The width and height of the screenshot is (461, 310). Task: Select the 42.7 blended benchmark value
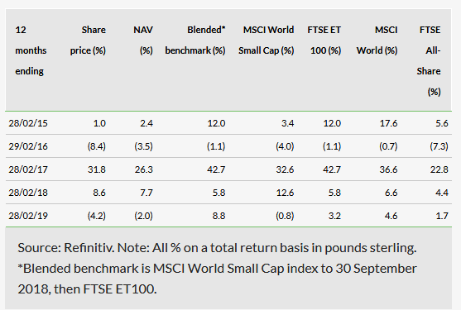click(x=216, y=169)
